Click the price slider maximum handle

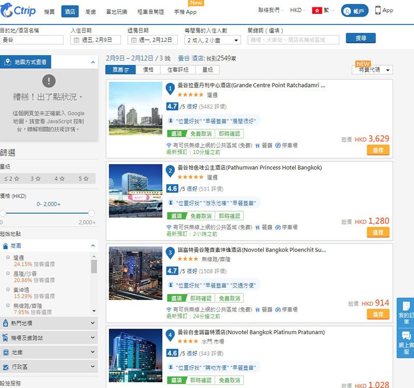tap(92, 213)
